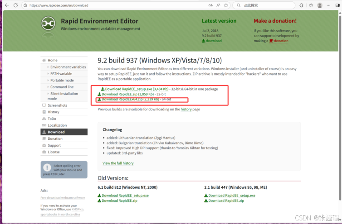Click sportsbooks in north carolina ad link
The height and width of the screenshot is (224, 342).
[x=60, y=214]
